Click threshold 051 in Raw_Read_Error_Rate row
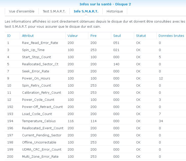 (x=116, y=43)
